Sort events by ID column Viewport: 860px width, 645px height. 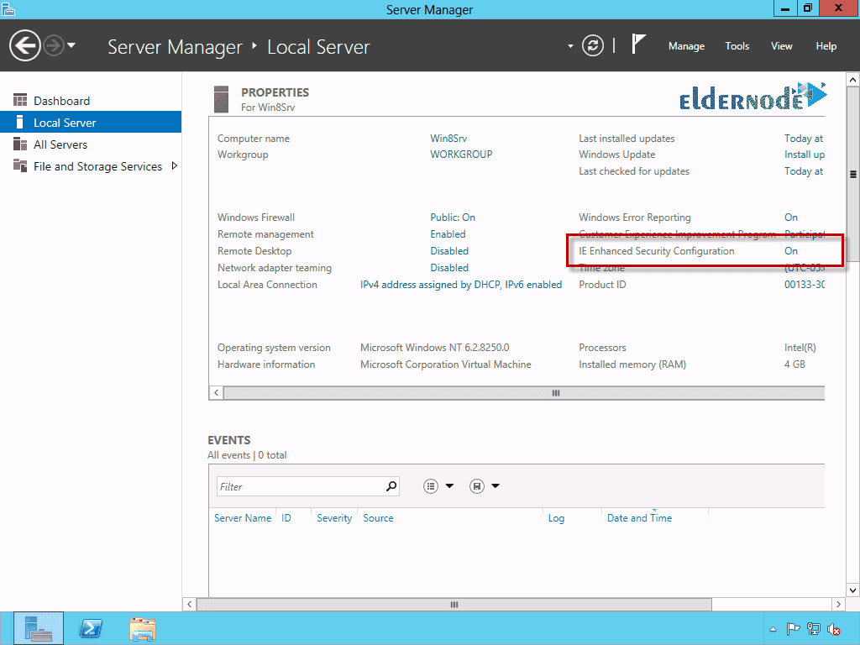point(286,517)
